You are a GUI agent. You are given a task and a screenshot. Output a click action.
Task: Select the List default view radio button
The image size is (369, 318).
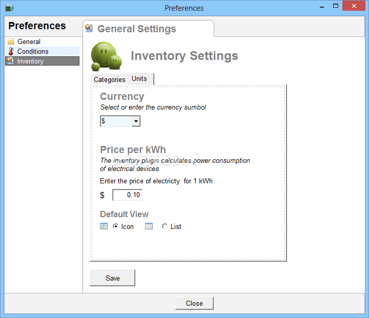(165, 226)
